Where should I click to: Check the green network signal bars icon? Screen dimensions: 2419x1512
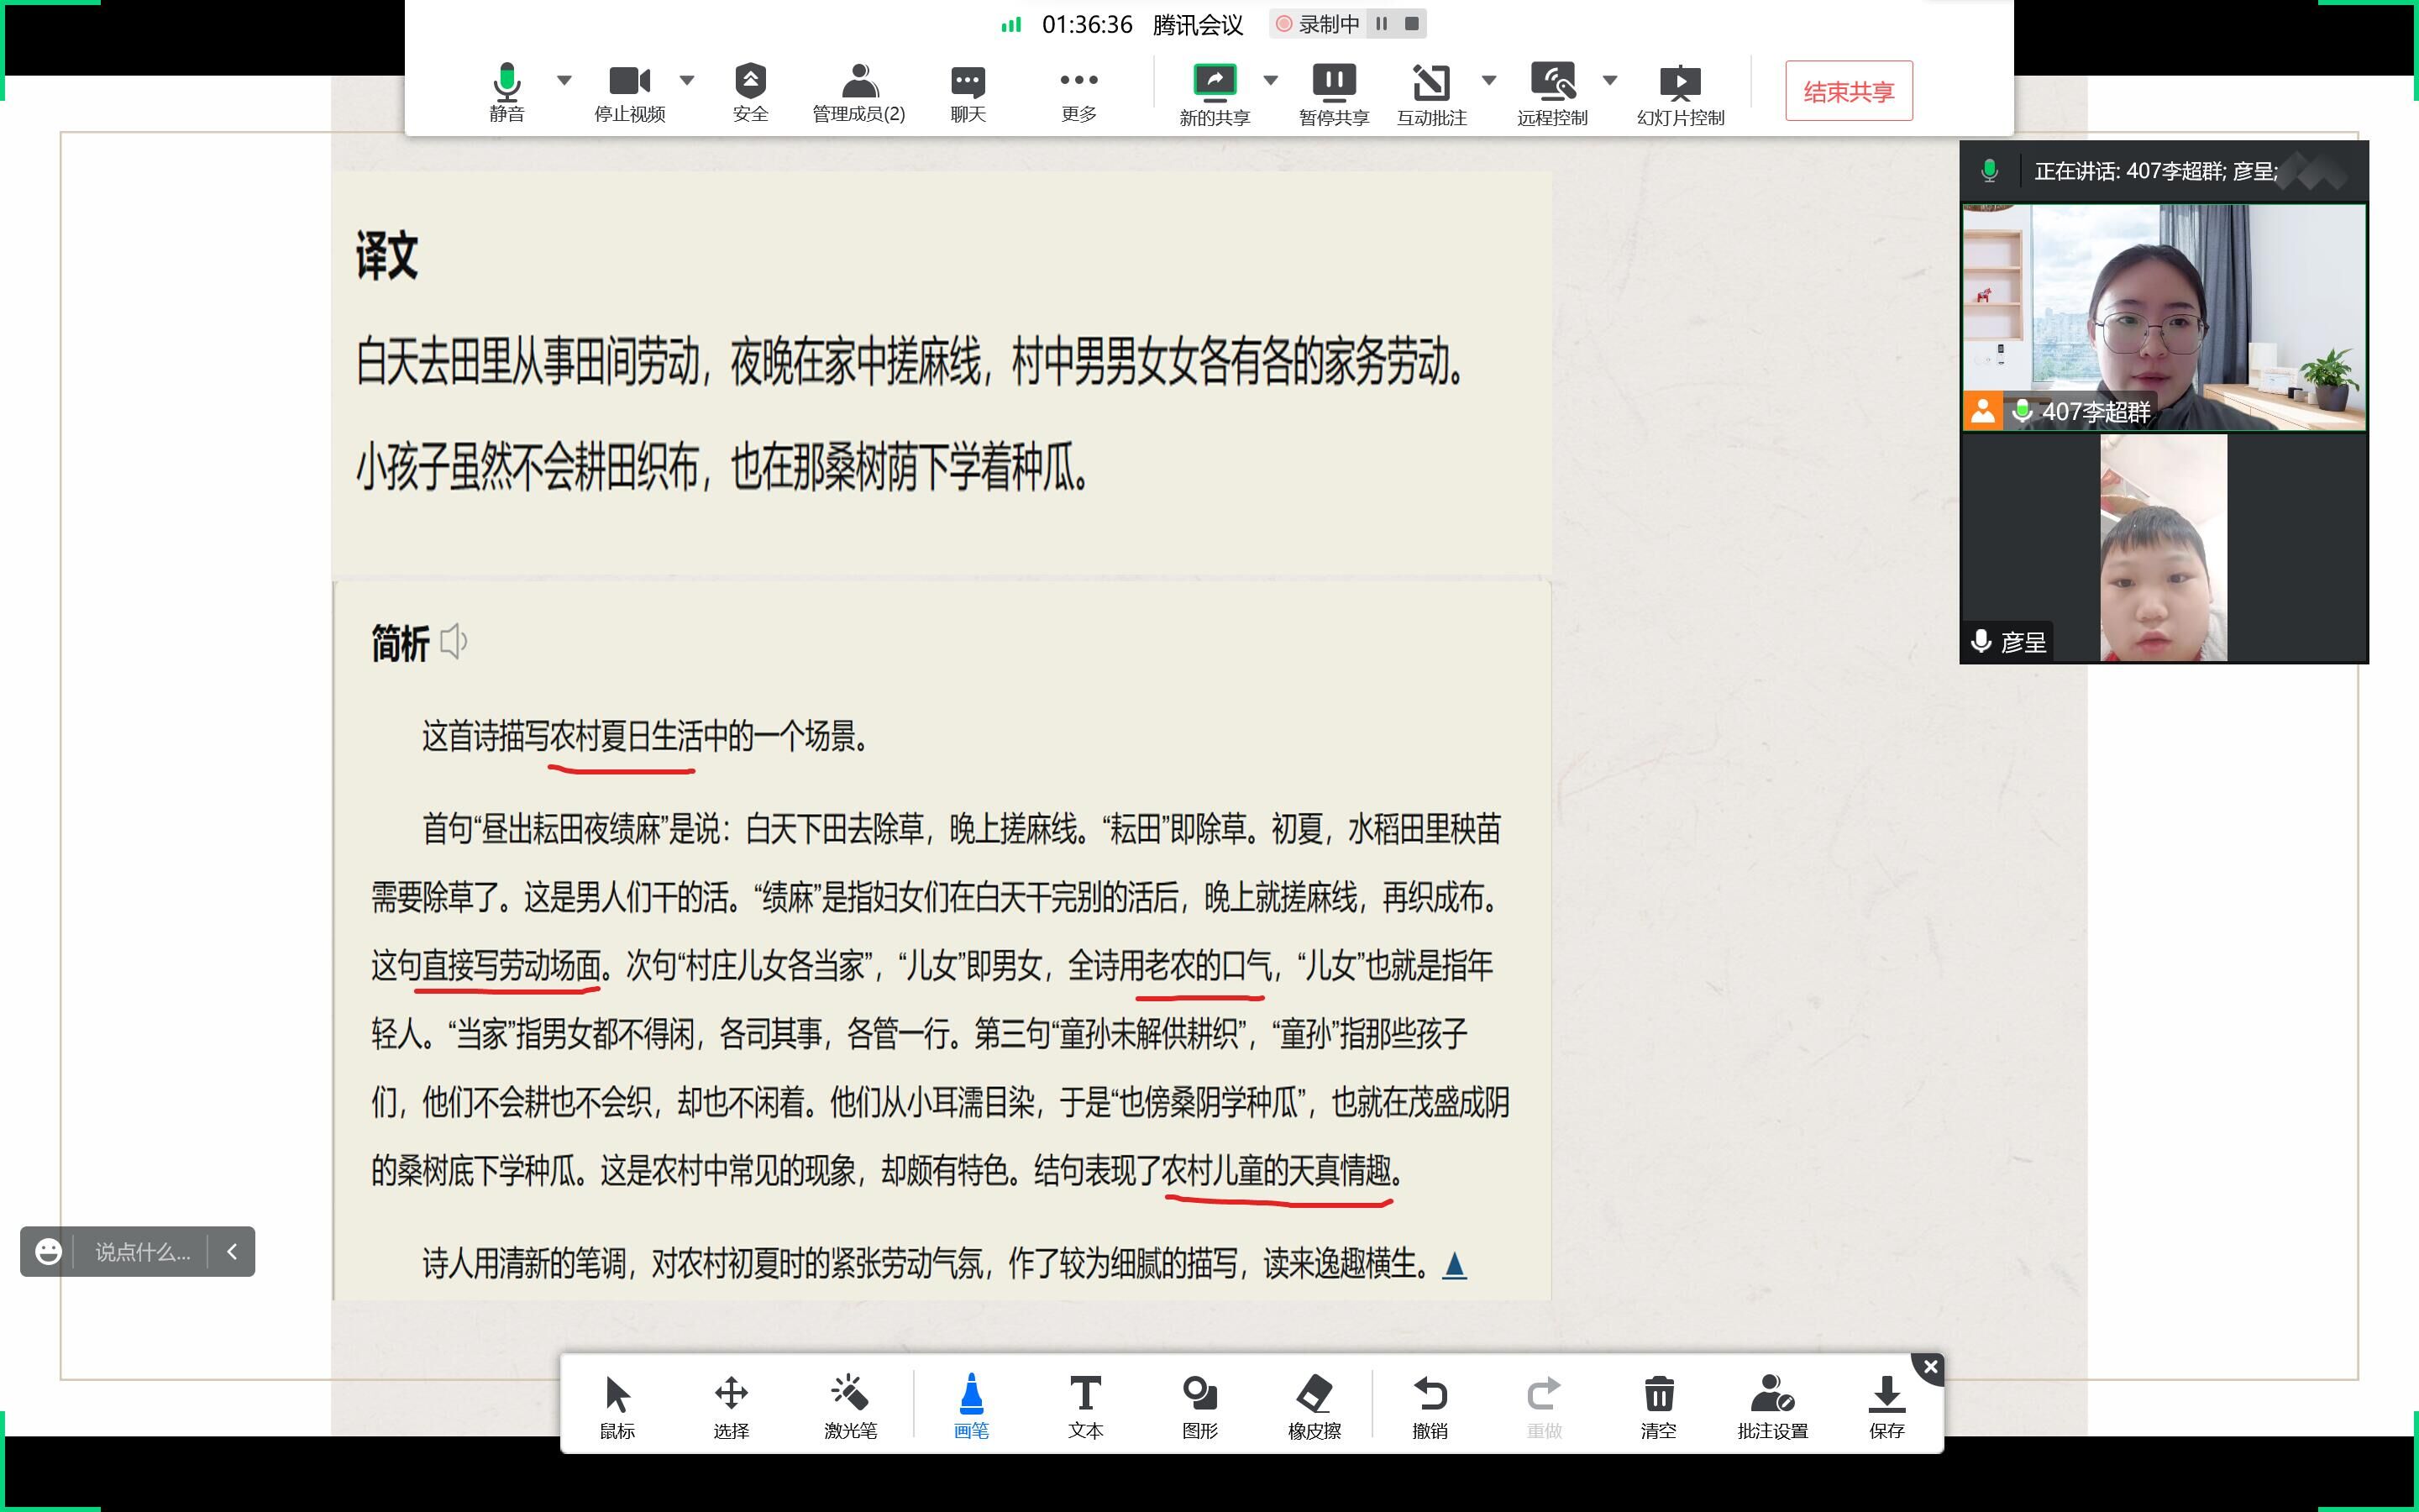[x=1010, y=24]
